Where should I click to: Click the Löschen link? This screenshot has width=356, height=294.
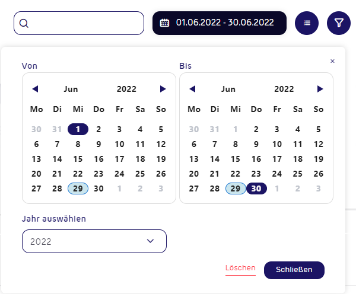point(240,268)
